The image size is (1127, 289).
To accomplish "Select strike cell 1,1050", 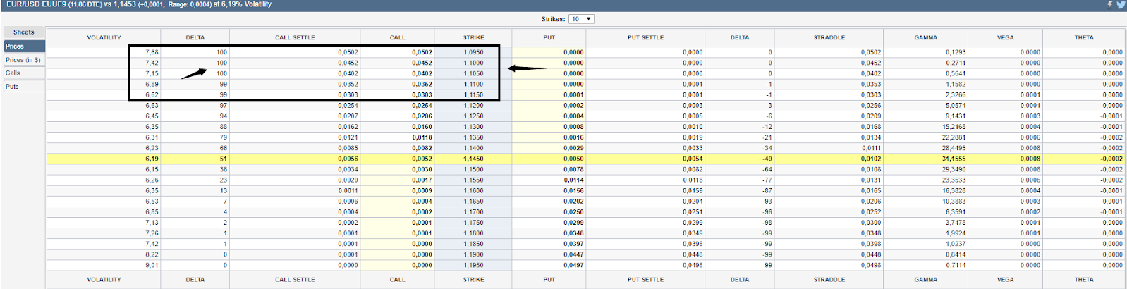I will tap(473, 73).
